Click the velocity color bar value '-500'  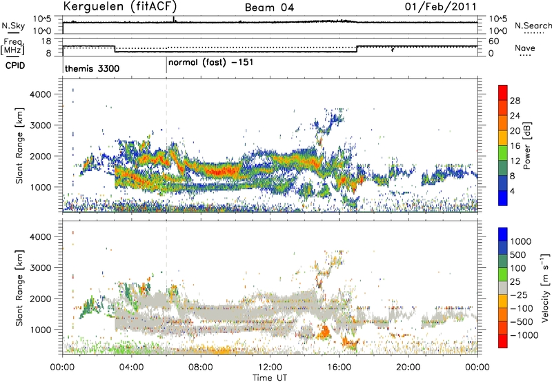pyautogui.click(x=523, y=322)
